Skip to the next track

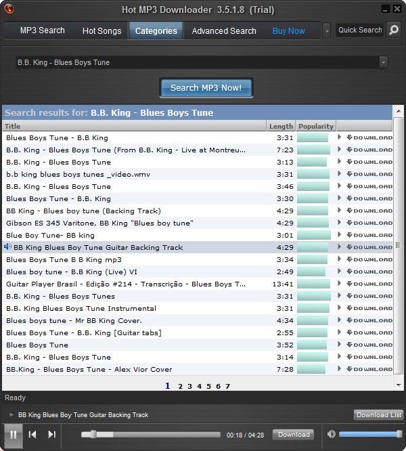click(52, 434)
